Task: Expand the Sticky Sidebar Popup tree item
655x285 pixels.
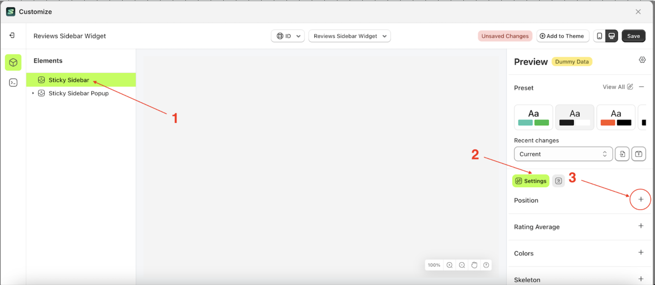Action: point(33,93)
